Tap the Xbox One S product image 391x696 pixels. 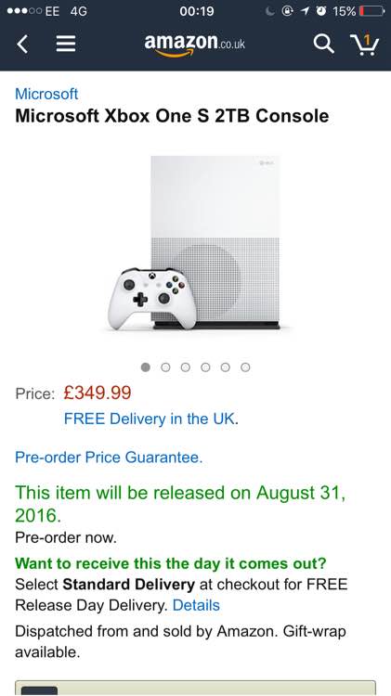pyautogui.click(x=195, y=243)
